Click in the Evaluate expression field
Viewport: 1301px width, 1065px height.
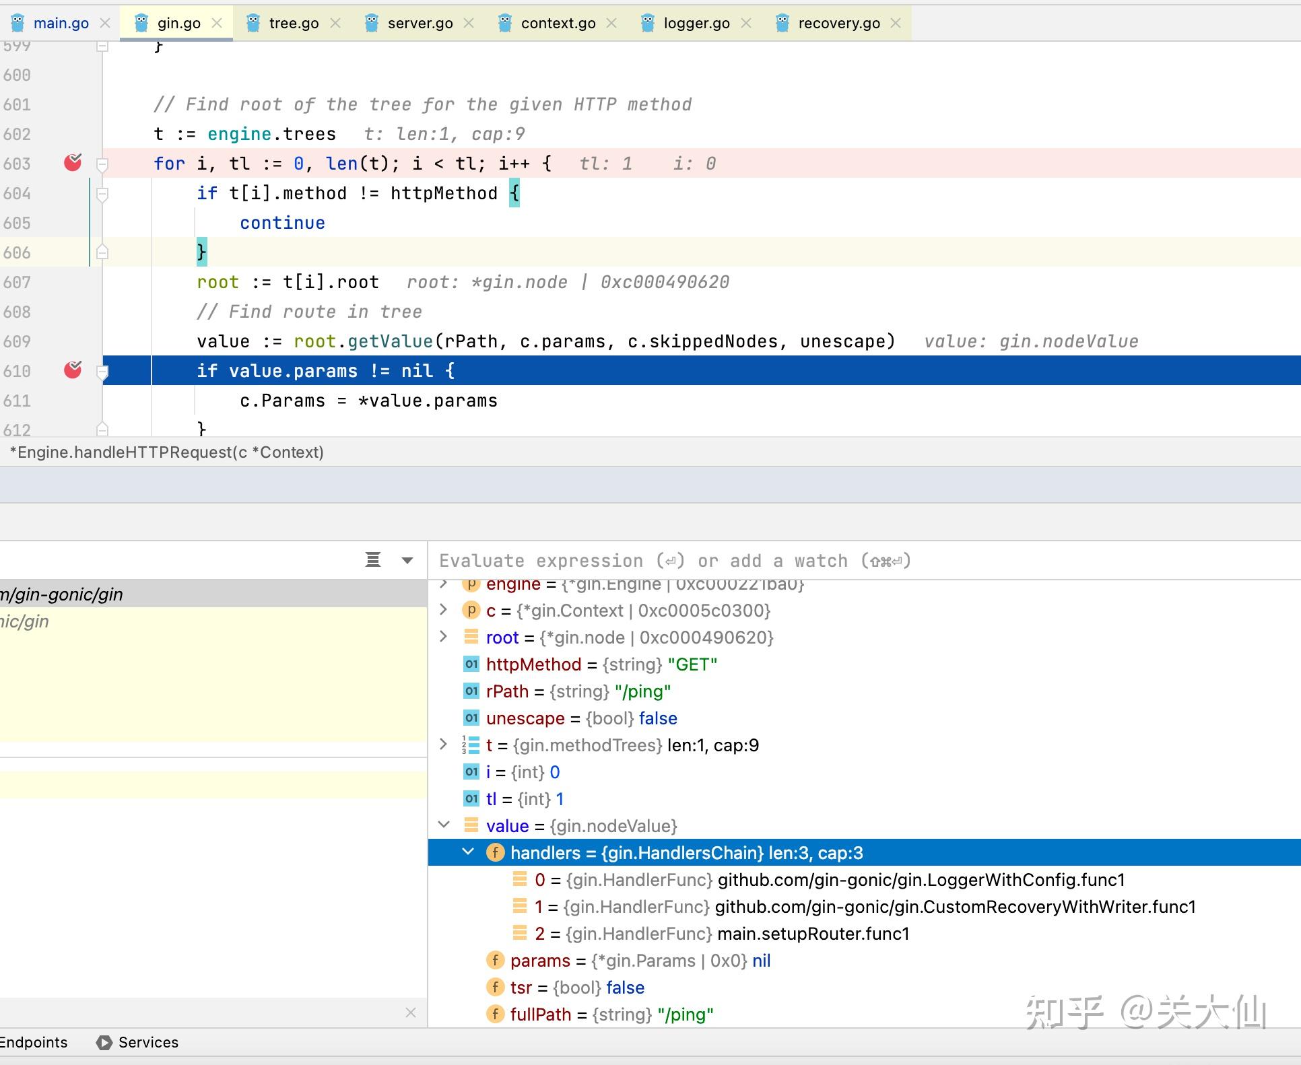(673, 561)
